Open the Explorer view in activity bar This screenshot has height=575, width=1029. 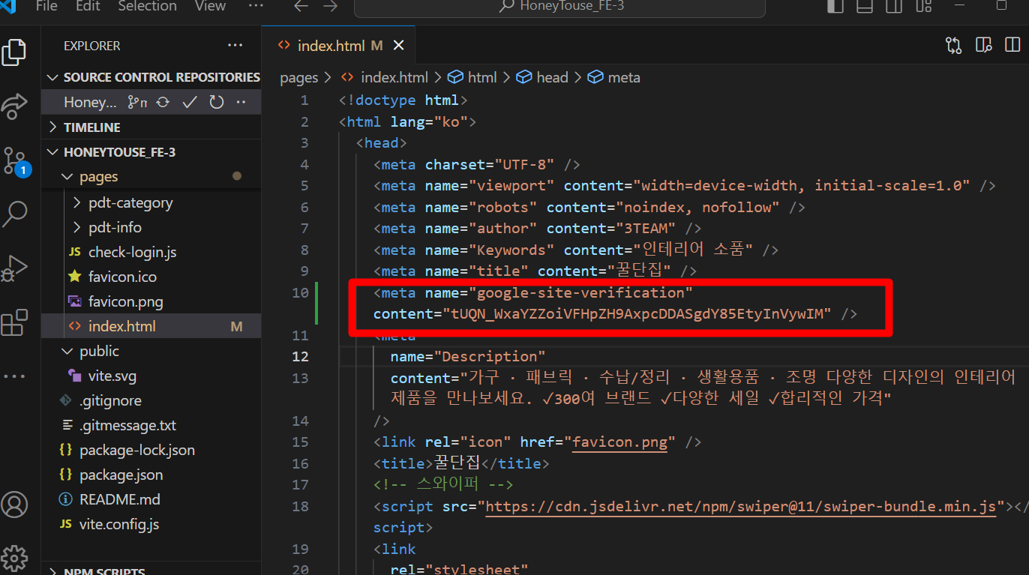14,52
